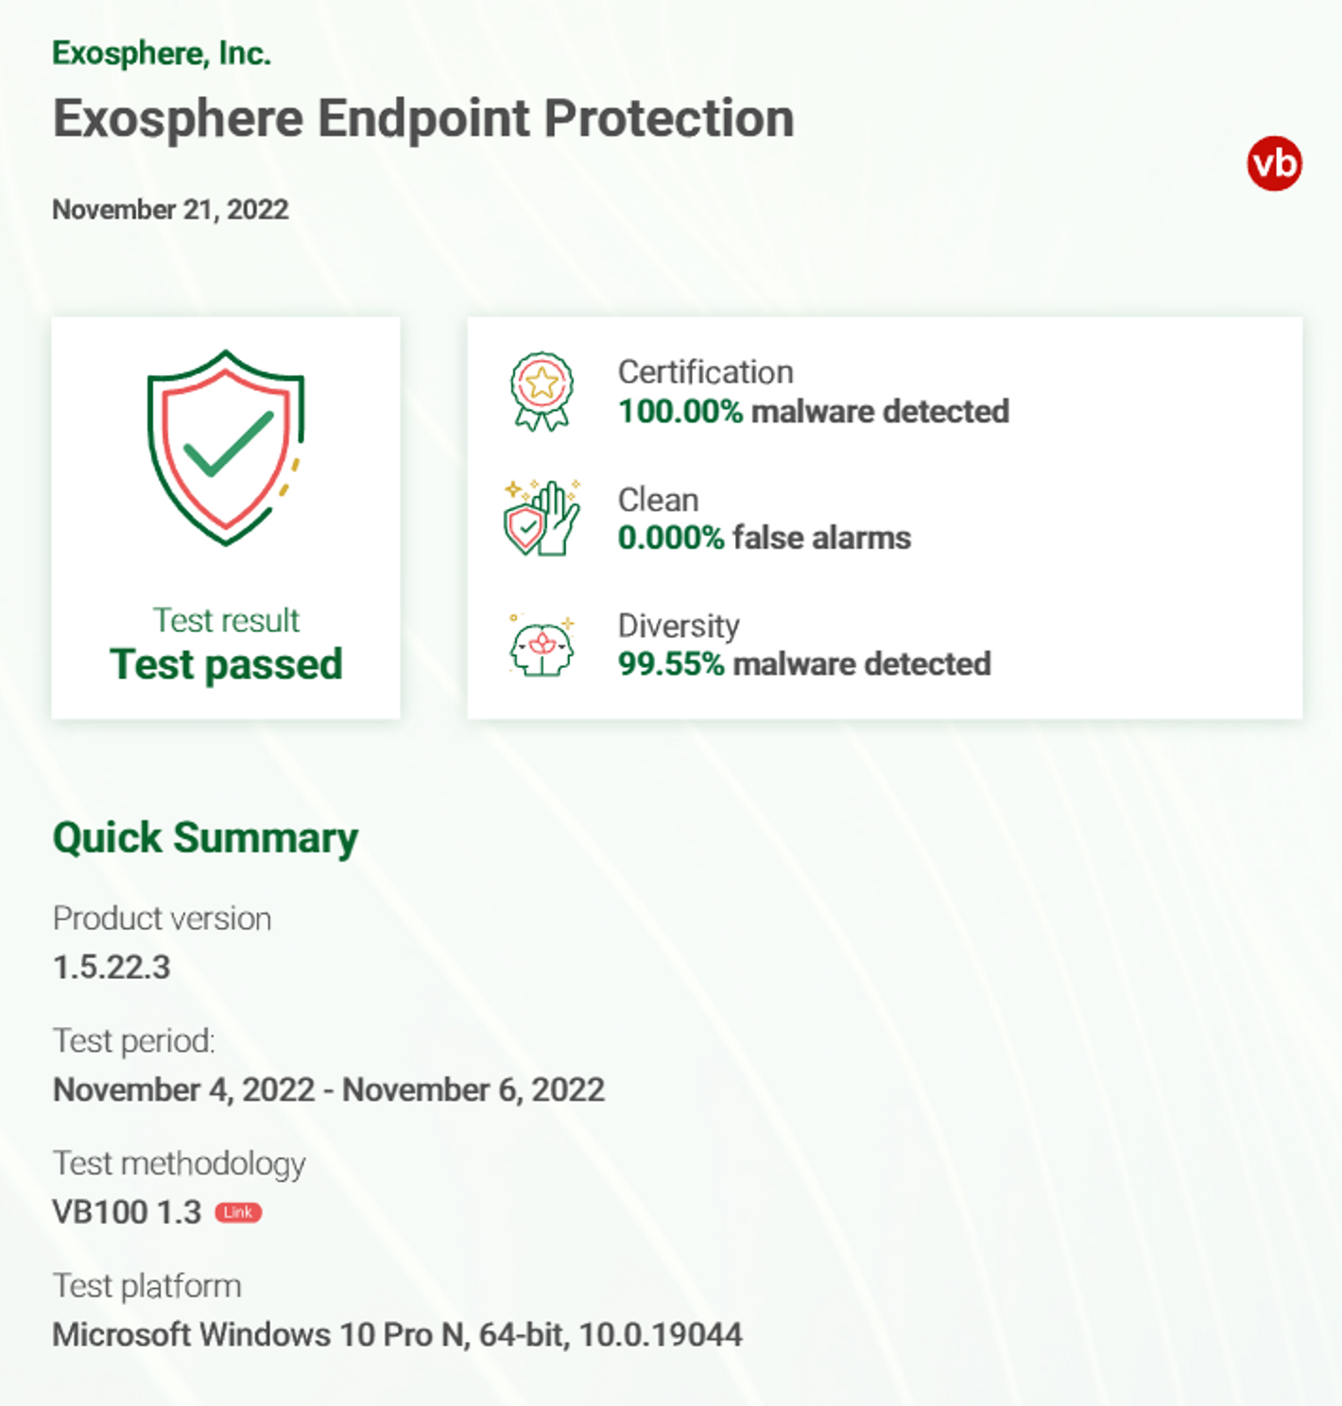Click 99.55% malware detected diversity value
This screenshot has width=1342, height=1406.
[x=804, y=664]
